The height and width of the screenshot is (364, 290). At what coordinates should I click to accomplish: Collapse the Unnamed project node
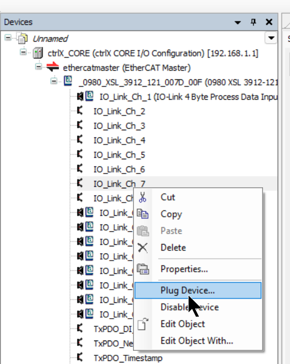[8, 37]
